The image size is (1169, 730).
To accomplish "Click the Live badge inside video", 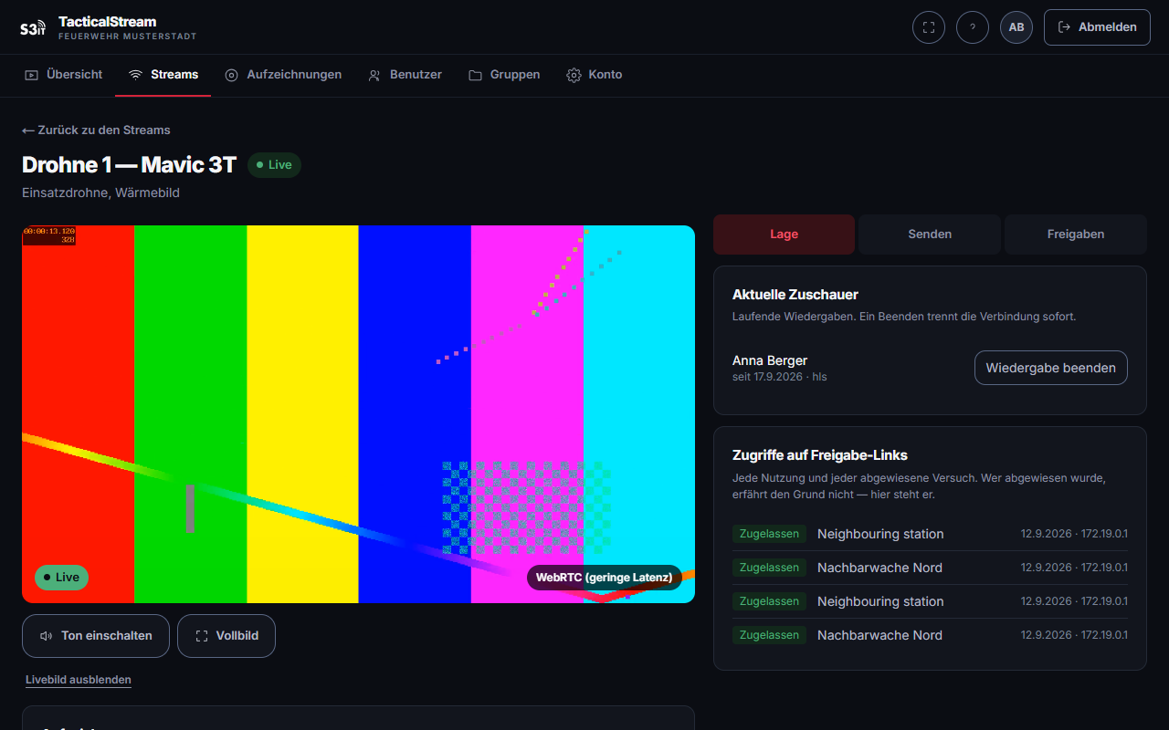I will click(61, 578).
